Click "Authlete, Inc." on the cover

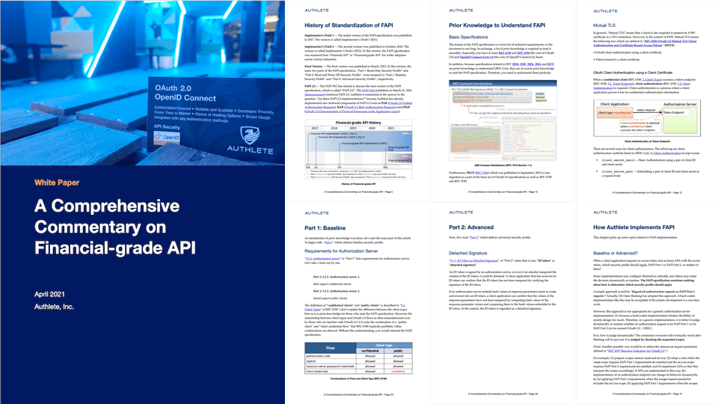tap(54, 307)
